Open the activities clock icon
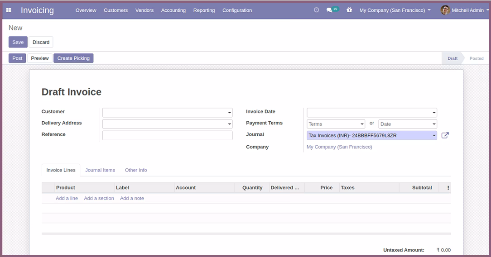This screenshot has width=491, height=257. 316,10
